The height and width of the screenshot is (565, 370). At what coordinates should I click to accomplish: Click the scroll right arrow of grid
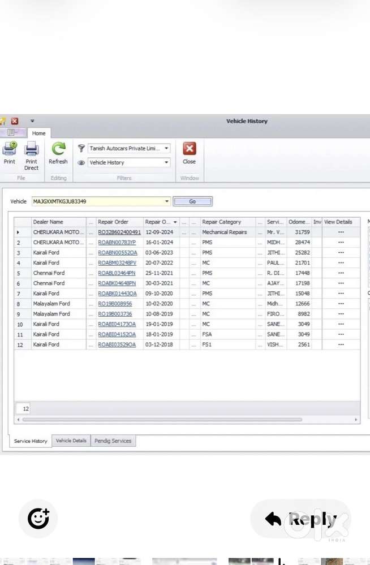(356, 420)
